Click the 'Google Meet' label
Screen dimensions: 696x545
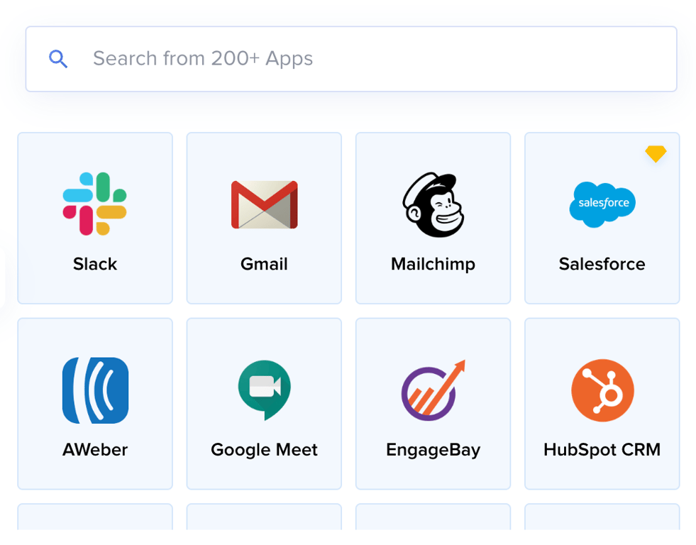pyautogui.click(x=264, y=450)
